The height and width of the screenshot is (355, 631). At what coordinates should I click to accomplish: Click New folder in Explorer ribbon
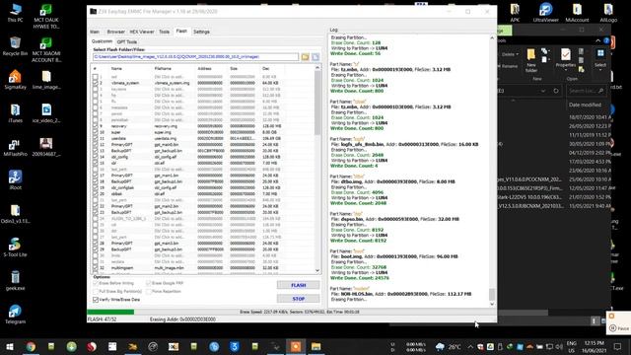click(x=530, y=60)
